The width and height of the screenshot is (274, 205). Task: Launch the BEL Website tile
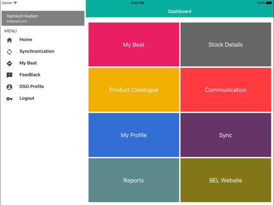click(225, 180)
